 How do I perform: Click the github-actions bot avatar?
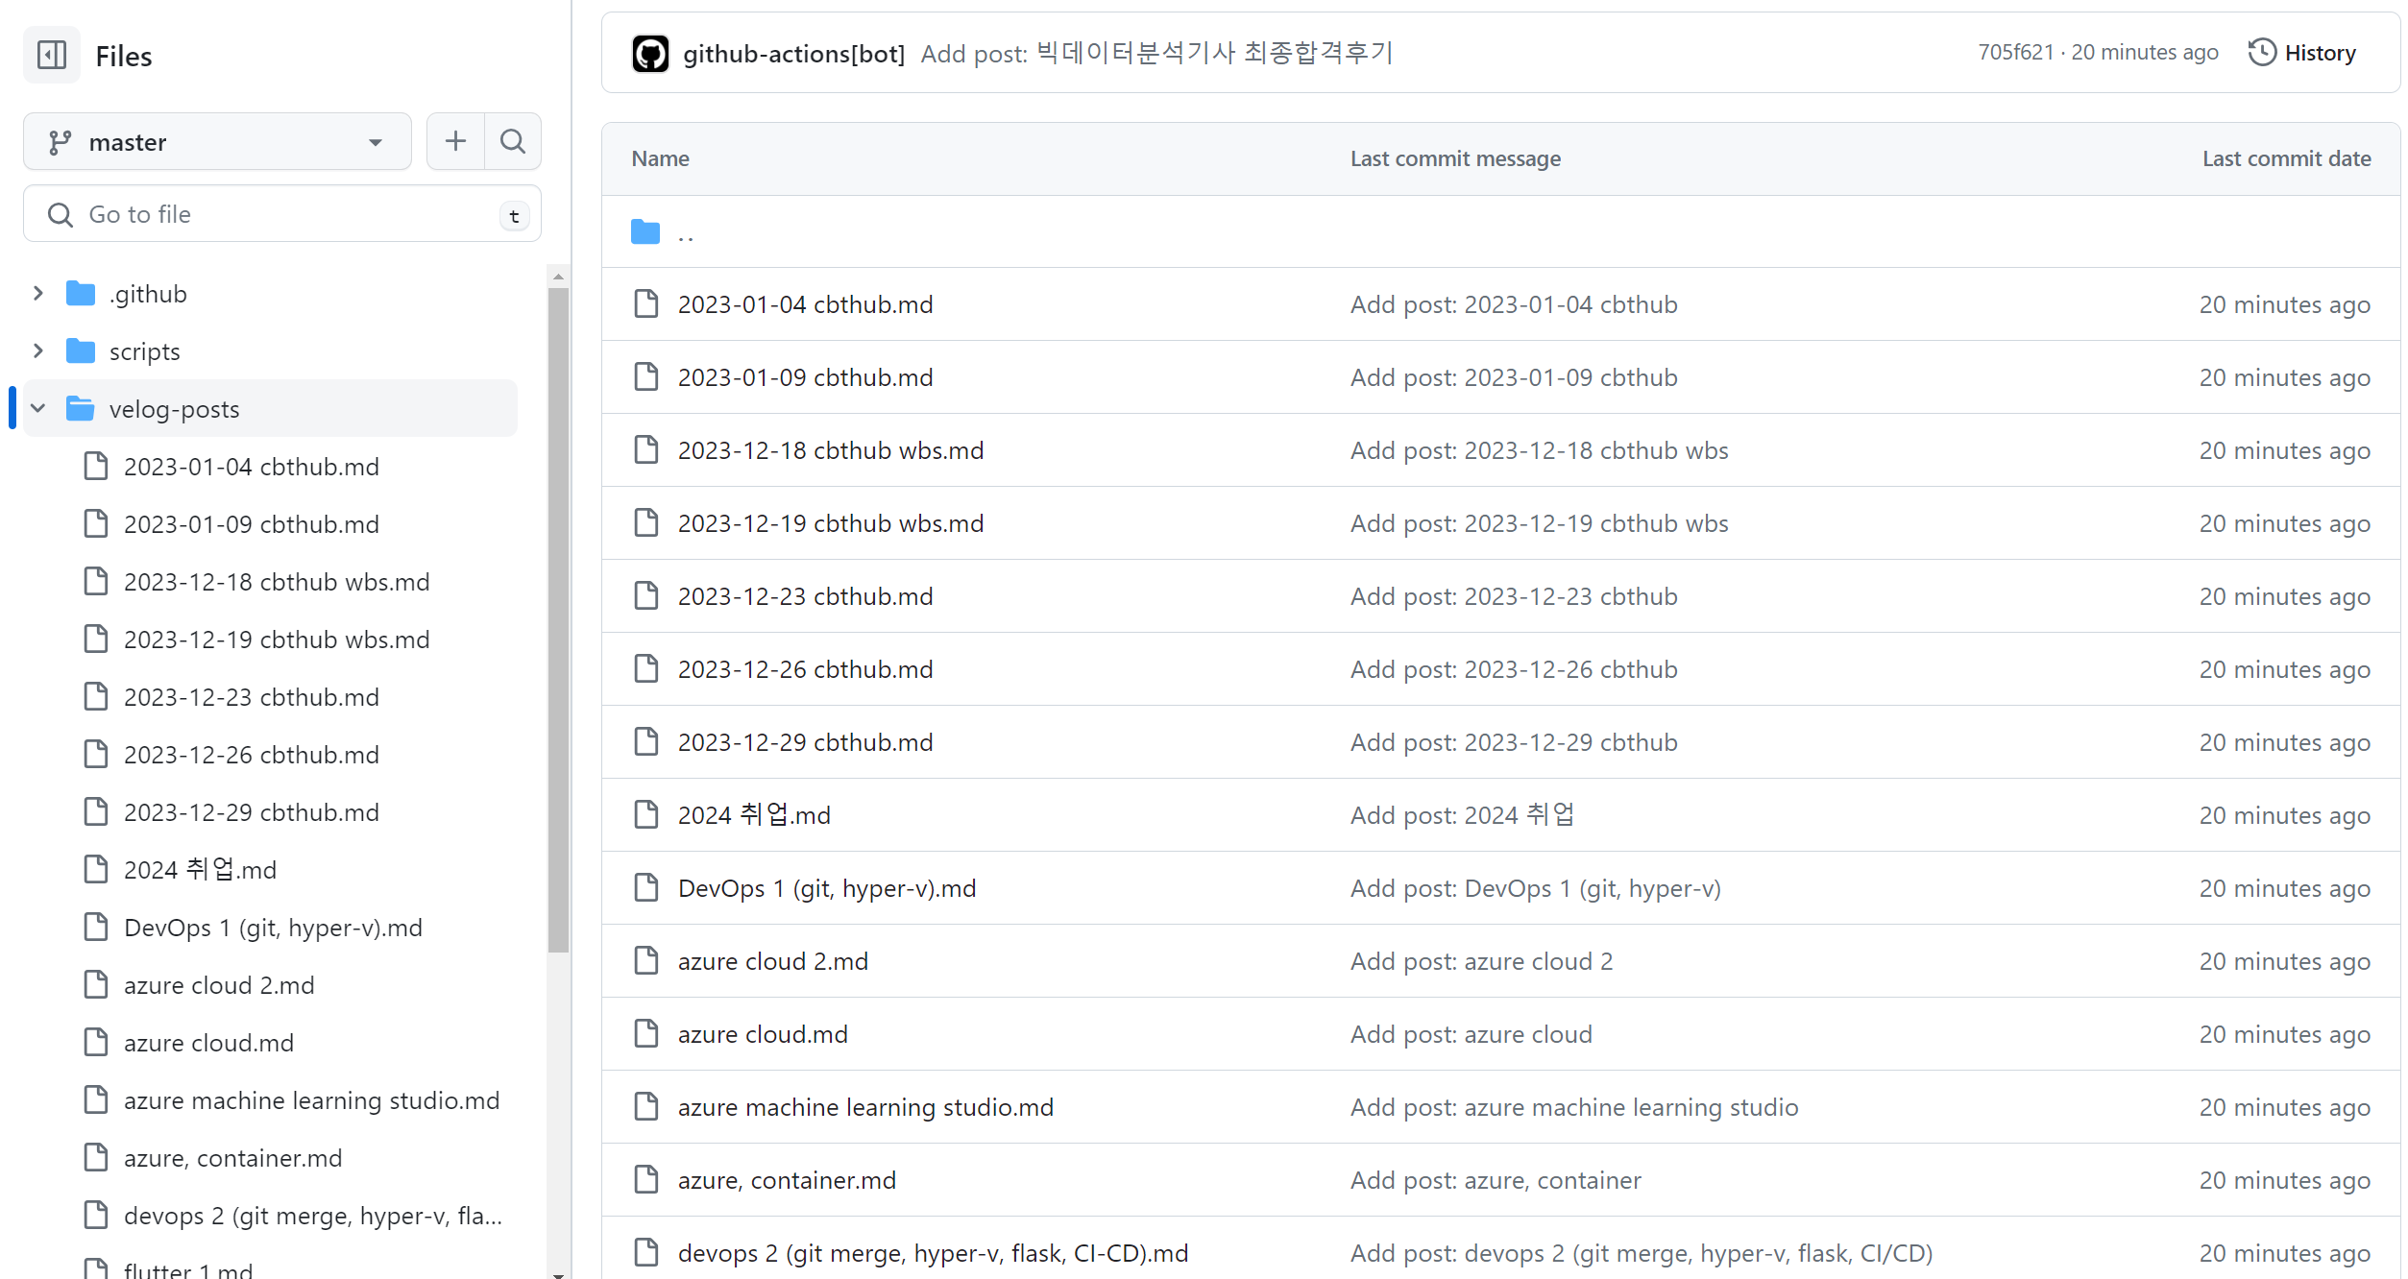pyautogui.click(x=650, y=54)
